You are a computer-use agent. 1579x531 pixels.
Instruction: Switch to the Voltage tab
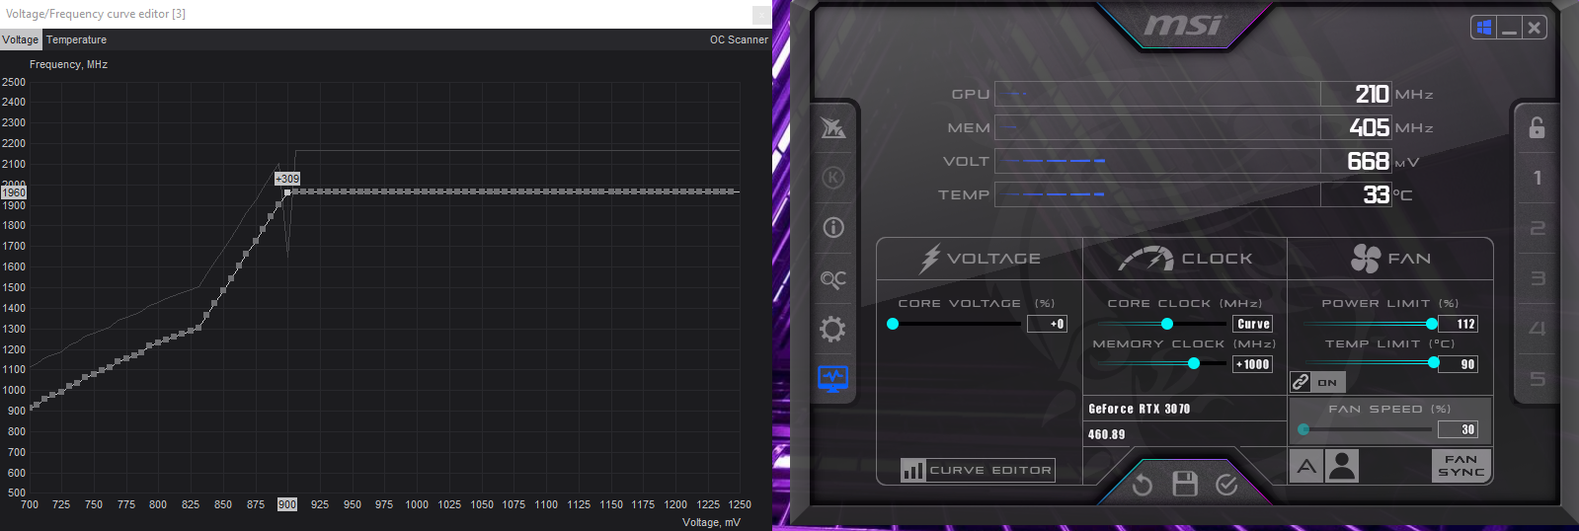pos(21,39)
